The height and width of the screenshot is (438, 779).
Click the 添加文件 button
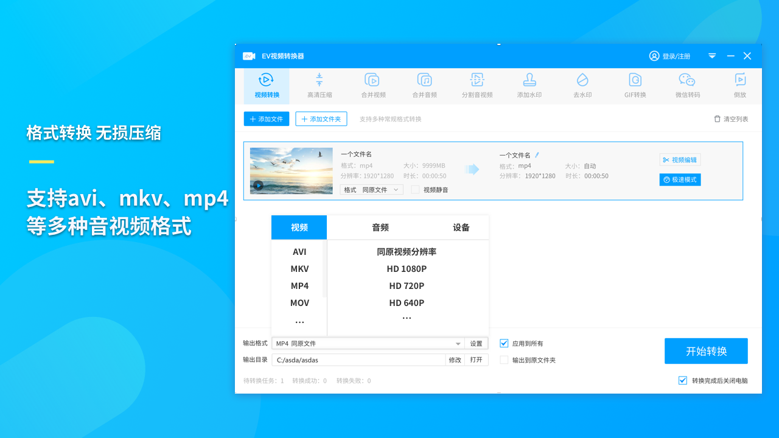point(267,119)
